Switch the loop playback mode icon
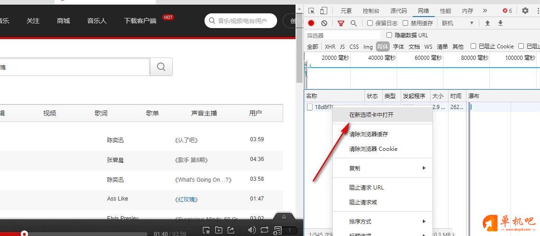The width and height of the screenshot is (540, 236). tap(265, 230)
